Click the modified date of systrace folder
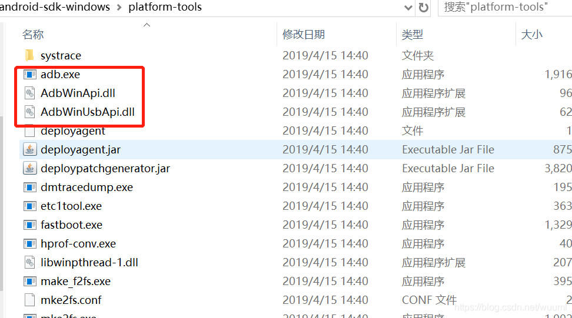The height and width of the screenshot is (318, 572). [x=325, y=55]
